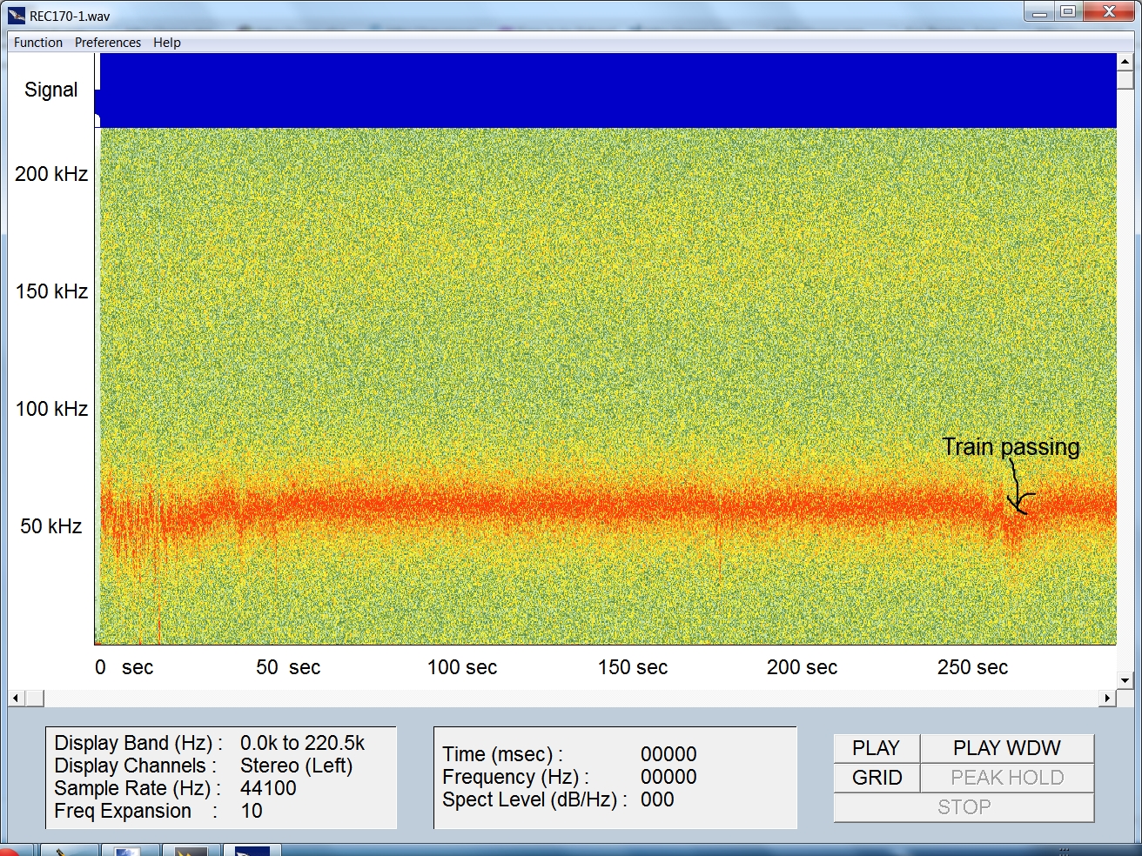Close the REC170-1.wav window
This screenshot has height=856, width=1142.
[1108, 12]
